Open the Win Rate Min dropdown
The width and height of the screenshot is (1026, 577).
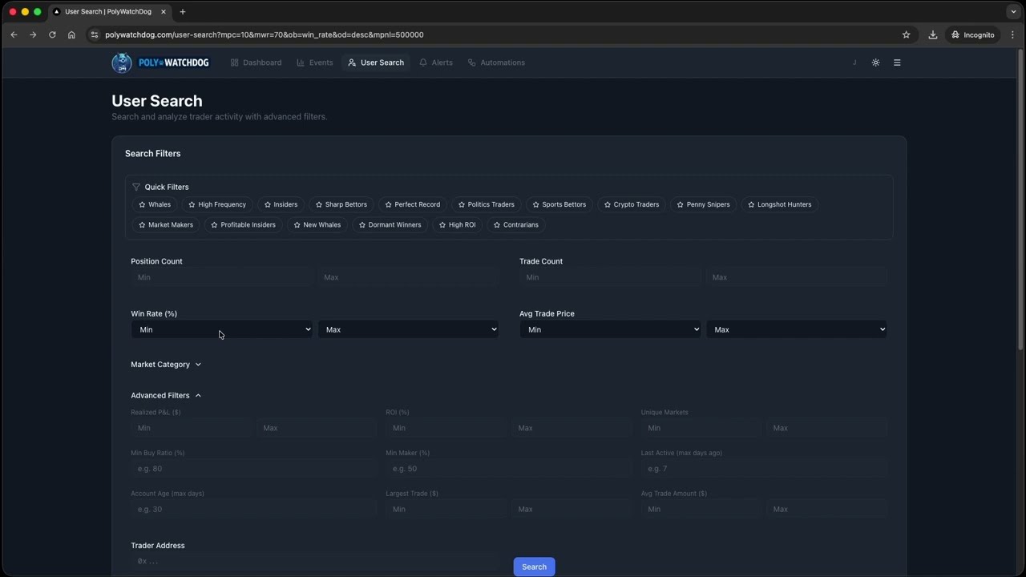click(222, 329)
